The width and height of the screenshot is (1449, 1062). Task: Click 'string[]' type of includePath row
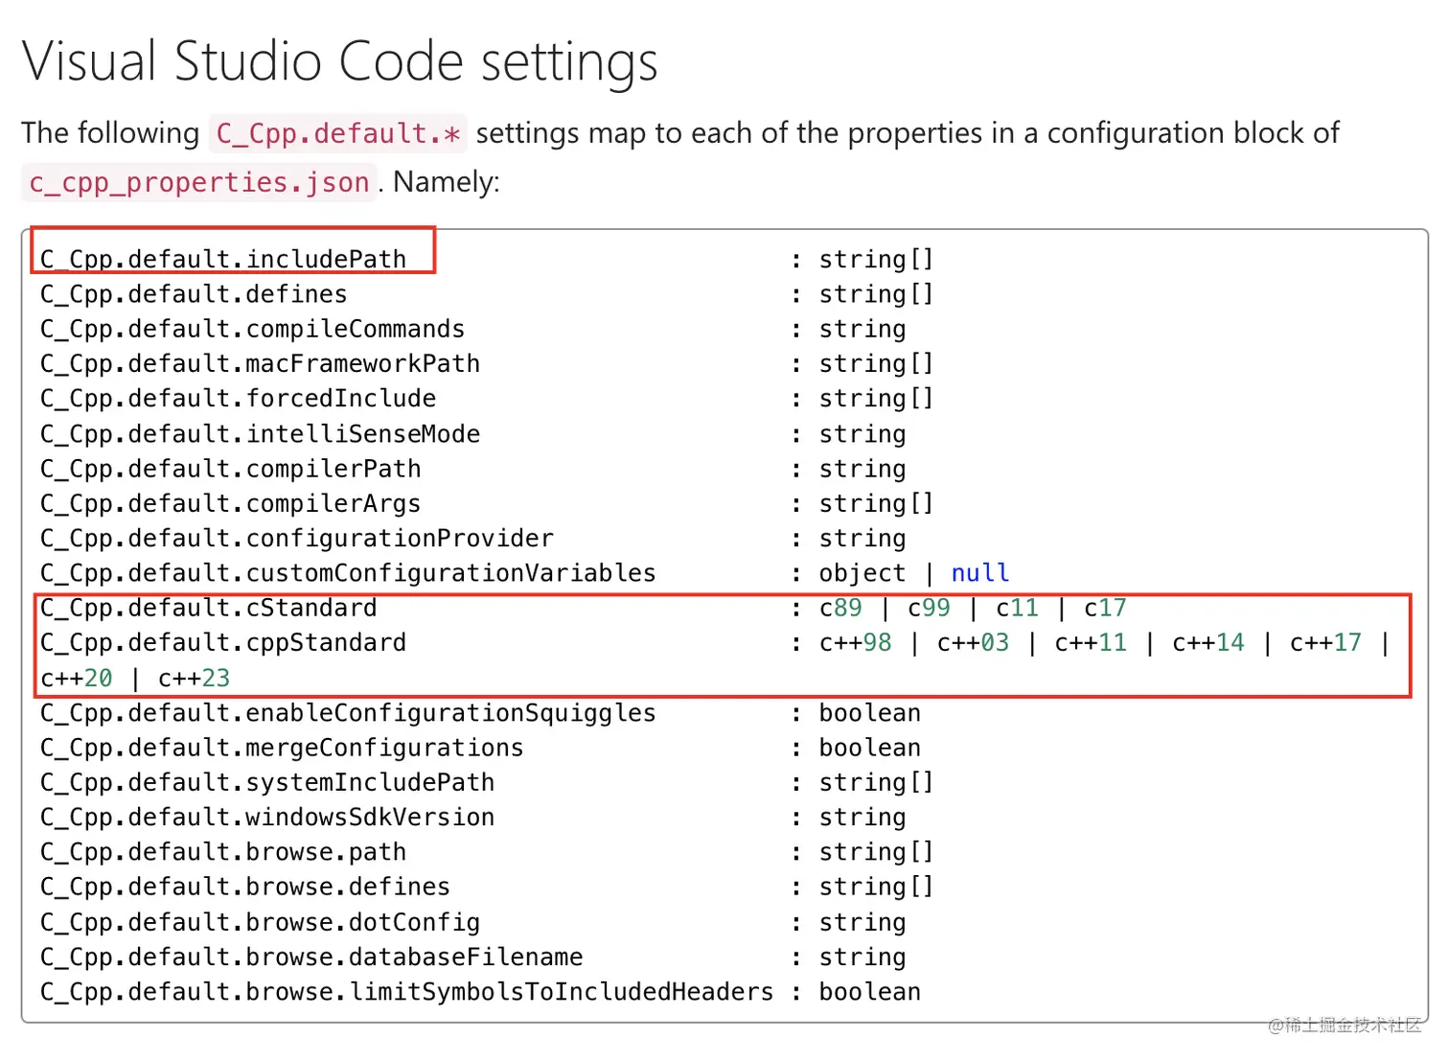[877, 260]
